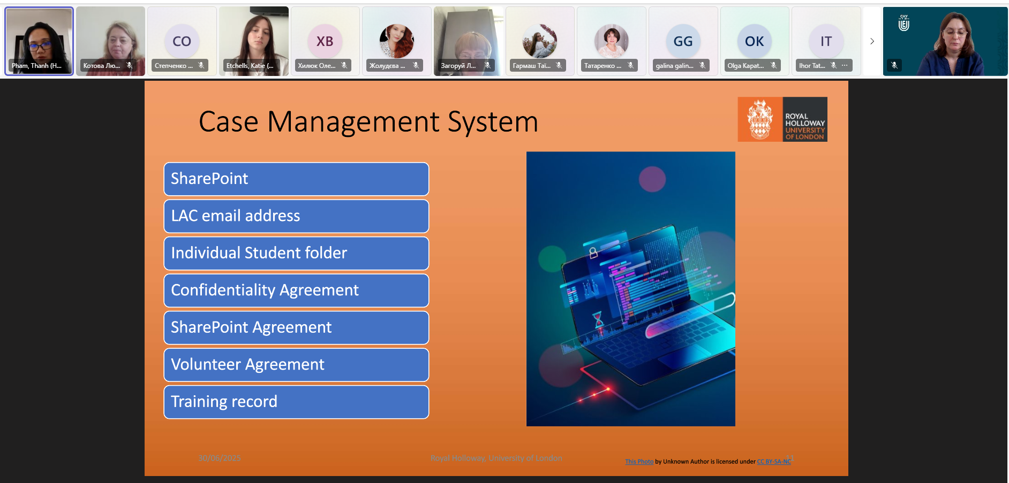
Task: Select Etchells, Katie participant video tile
Action: pos(254,41)
